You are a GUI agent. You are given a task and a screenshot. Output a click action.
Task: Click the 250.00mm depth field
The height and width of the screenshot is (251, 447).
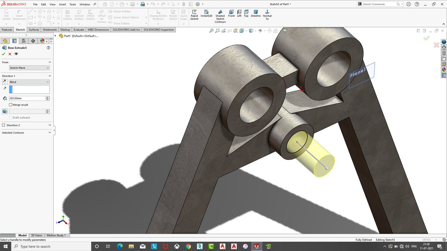pyautogui.click(x=27, y=98)
